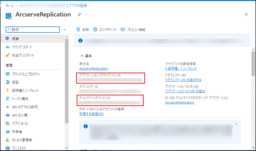Pin the ArcserveReplication app page
The height and width of the screenshot is (151, 256).
(79, 14)
